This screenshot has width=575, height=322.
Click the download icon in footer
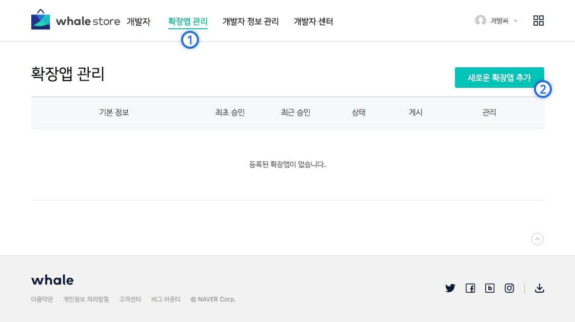pos(539,288)
